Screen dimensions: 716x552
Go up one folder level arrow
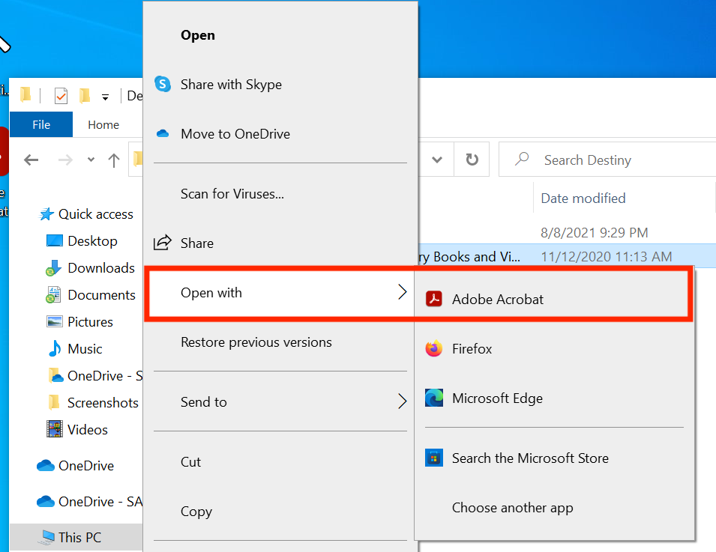coord(114,160)
